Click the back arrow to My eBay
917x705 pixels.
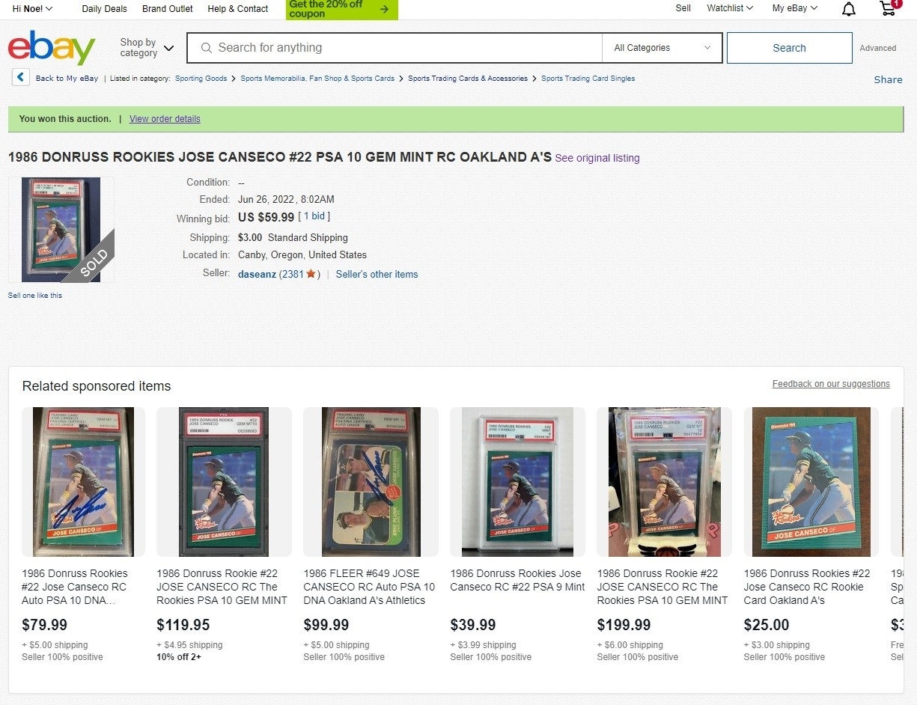tap(21, 77)
